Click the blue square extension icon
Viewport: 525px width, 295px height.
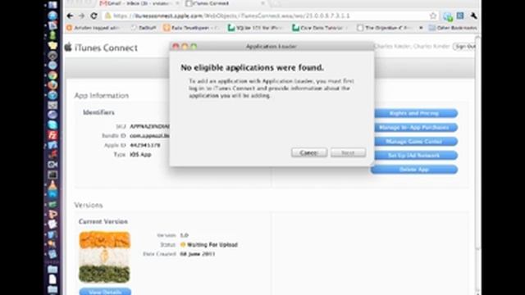(460, 16)
